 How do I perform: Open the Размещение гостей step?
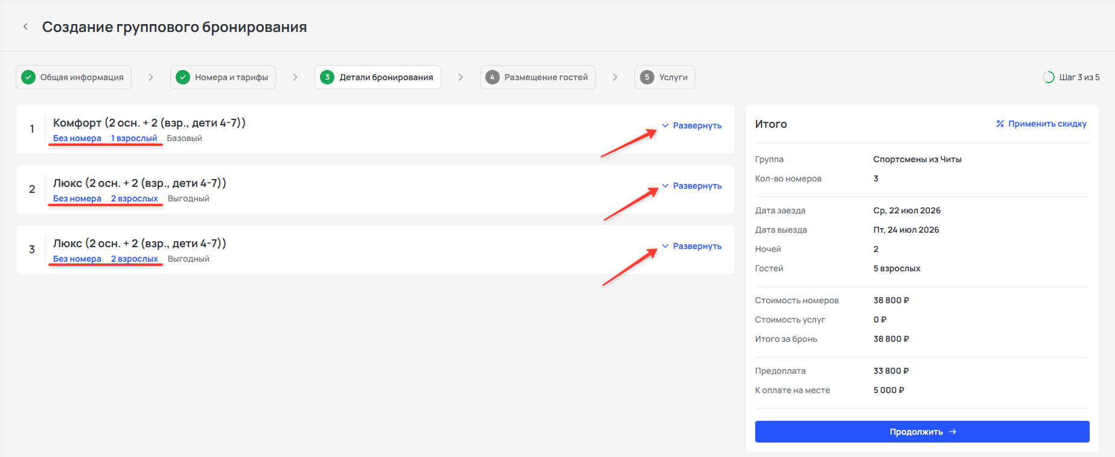pos(538,77)
